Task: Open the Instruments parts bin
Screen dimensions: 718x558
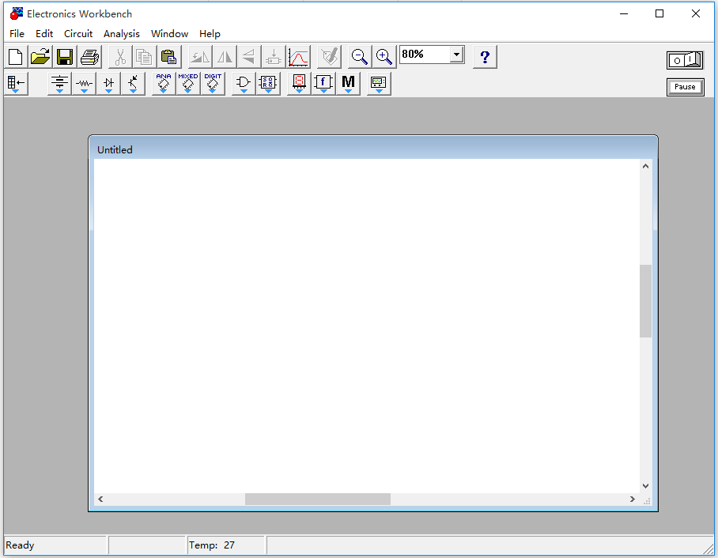Action: pos(379,83)
